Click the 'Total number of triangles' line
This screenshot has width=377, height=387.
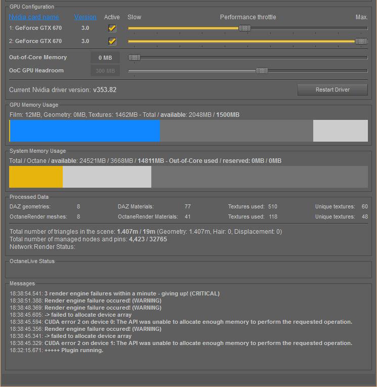coord(146,232)
